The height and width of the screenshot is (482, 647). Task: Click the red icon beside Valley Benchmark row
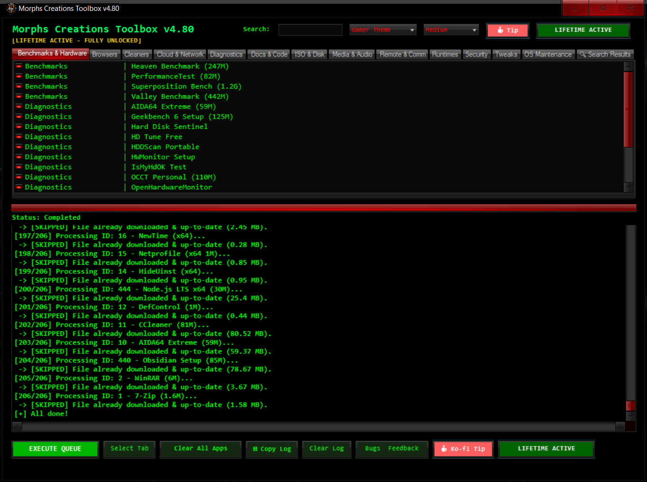point(19,96)
